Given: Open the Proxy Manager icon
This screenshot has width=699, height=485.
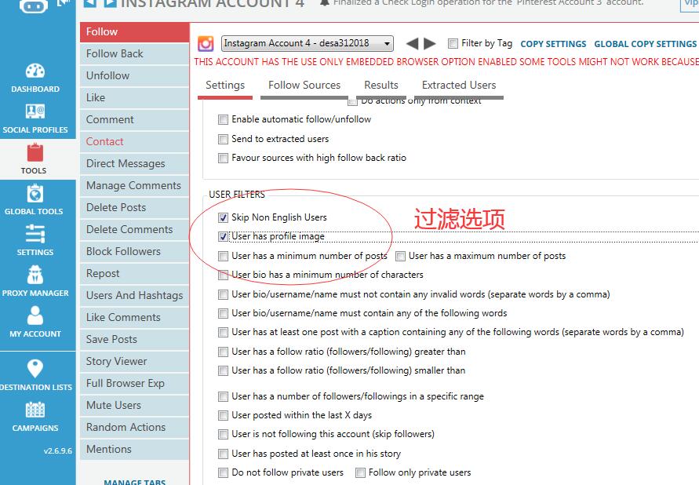Looking at the screenshot, I should coord(35,276).
